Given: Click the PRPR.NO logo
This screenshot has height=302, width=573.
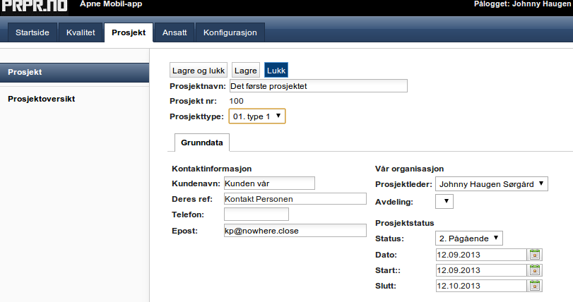Looking at the screenshot, I should point(35,6).
